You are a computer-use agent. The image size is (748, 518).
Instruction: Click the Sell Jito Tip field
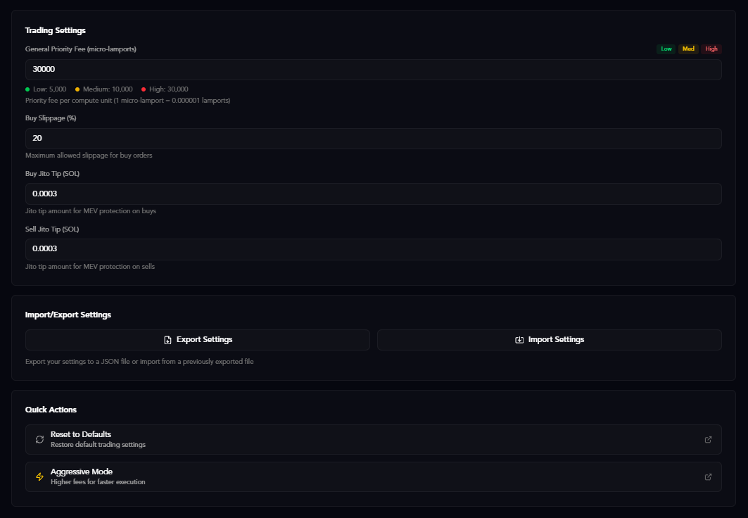point(373,248)
